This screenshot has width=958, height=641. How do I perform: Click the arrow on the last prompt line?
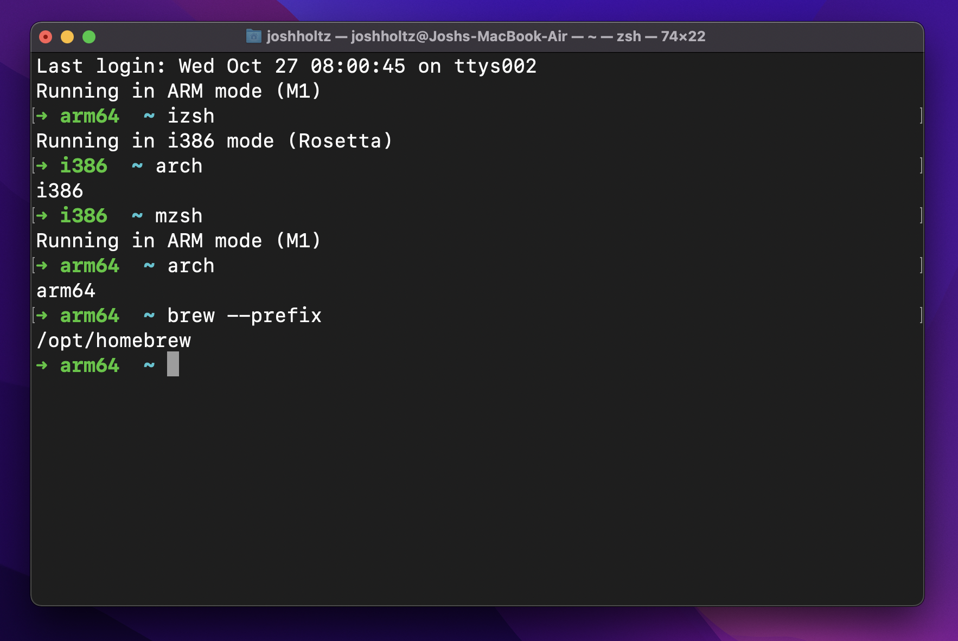[x=42, y=365]
